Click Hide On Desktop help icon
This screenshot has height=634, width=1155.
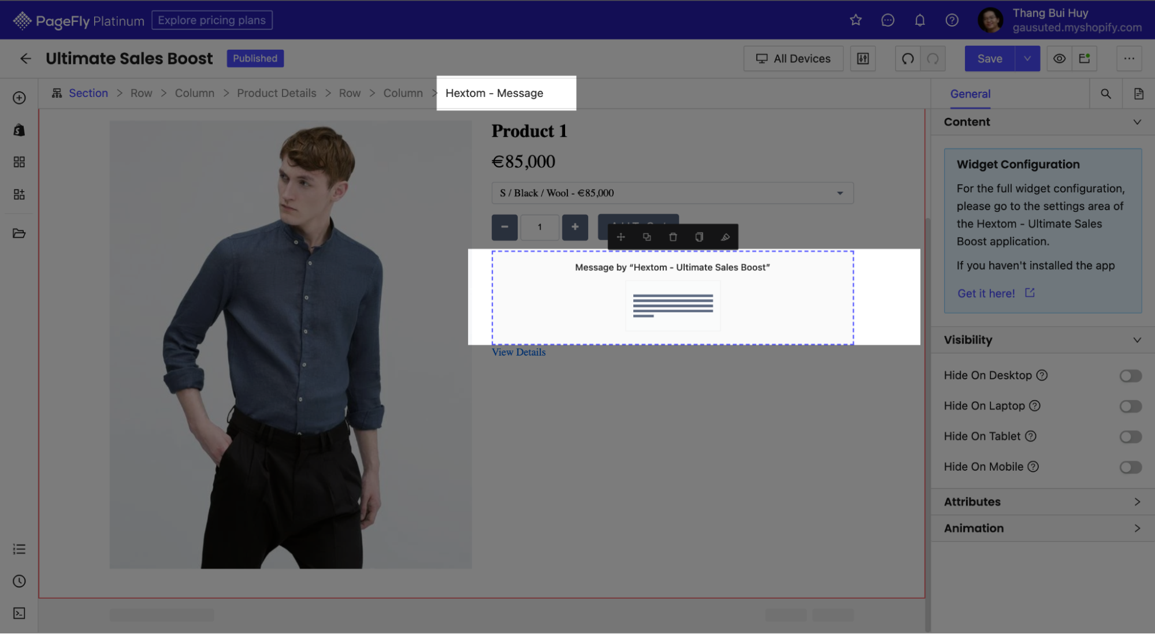click(x=1042, y=375)
